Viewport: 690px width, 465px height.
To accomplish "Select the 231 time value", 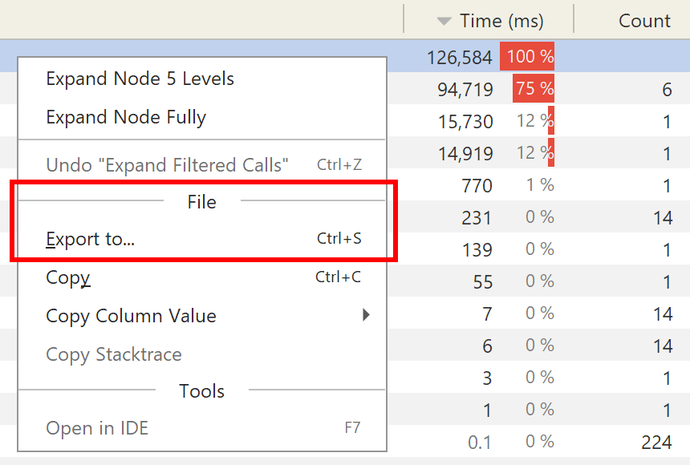I will (x=476, y=218).
